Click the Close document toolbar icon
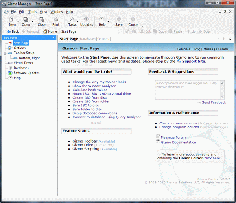The width and height of the screenshot is (236, 203). click(42, 19)
